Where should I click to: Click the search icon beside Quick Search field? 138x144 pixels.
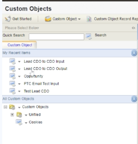(89, 37)
